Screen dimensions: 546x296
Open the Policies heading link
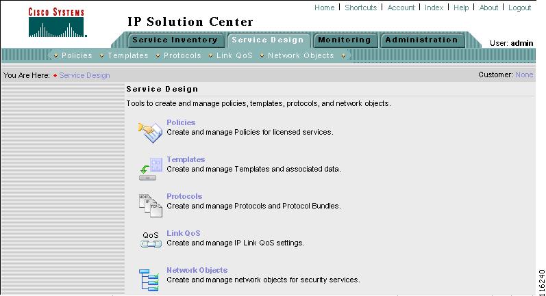click(181, 122)
